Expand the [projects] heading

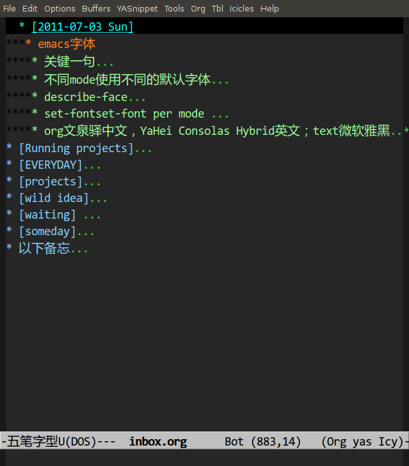pos(51,182)
